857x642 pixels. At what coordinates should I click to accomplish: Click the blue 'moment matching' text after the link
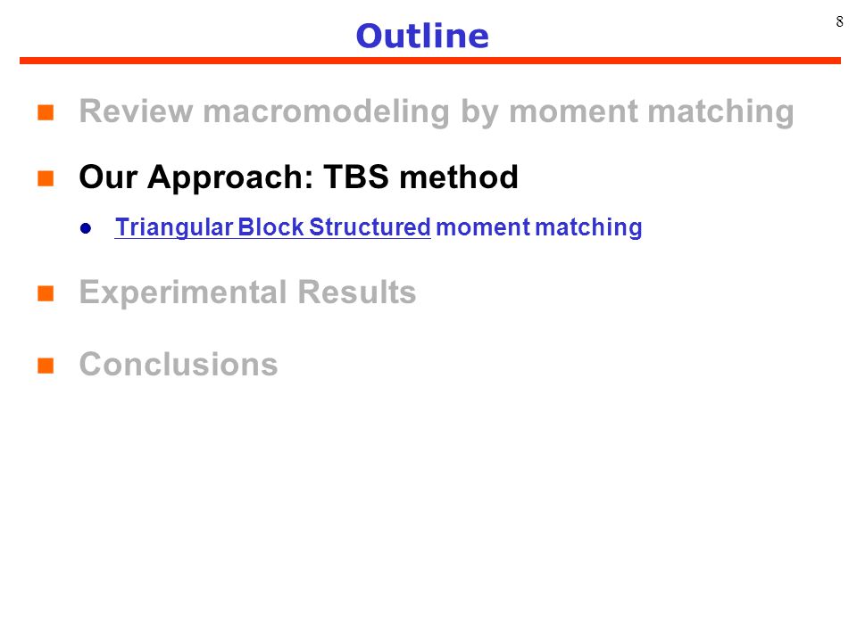[x=539, y=227]
